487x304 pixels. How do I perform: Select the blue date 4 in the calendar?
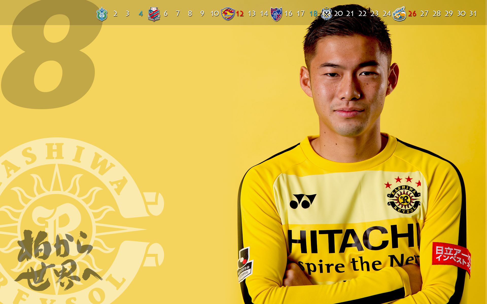click(x=141, y=14)
